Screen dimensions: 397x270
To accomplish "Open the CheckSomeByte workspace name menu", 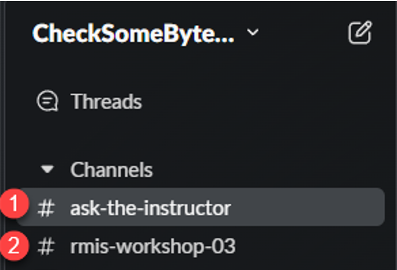I will coord(133,33).
